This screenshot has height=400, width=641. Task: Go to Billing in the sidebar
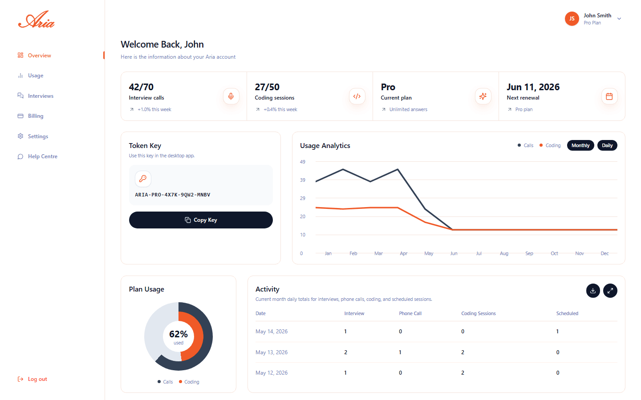pos(36,116)
